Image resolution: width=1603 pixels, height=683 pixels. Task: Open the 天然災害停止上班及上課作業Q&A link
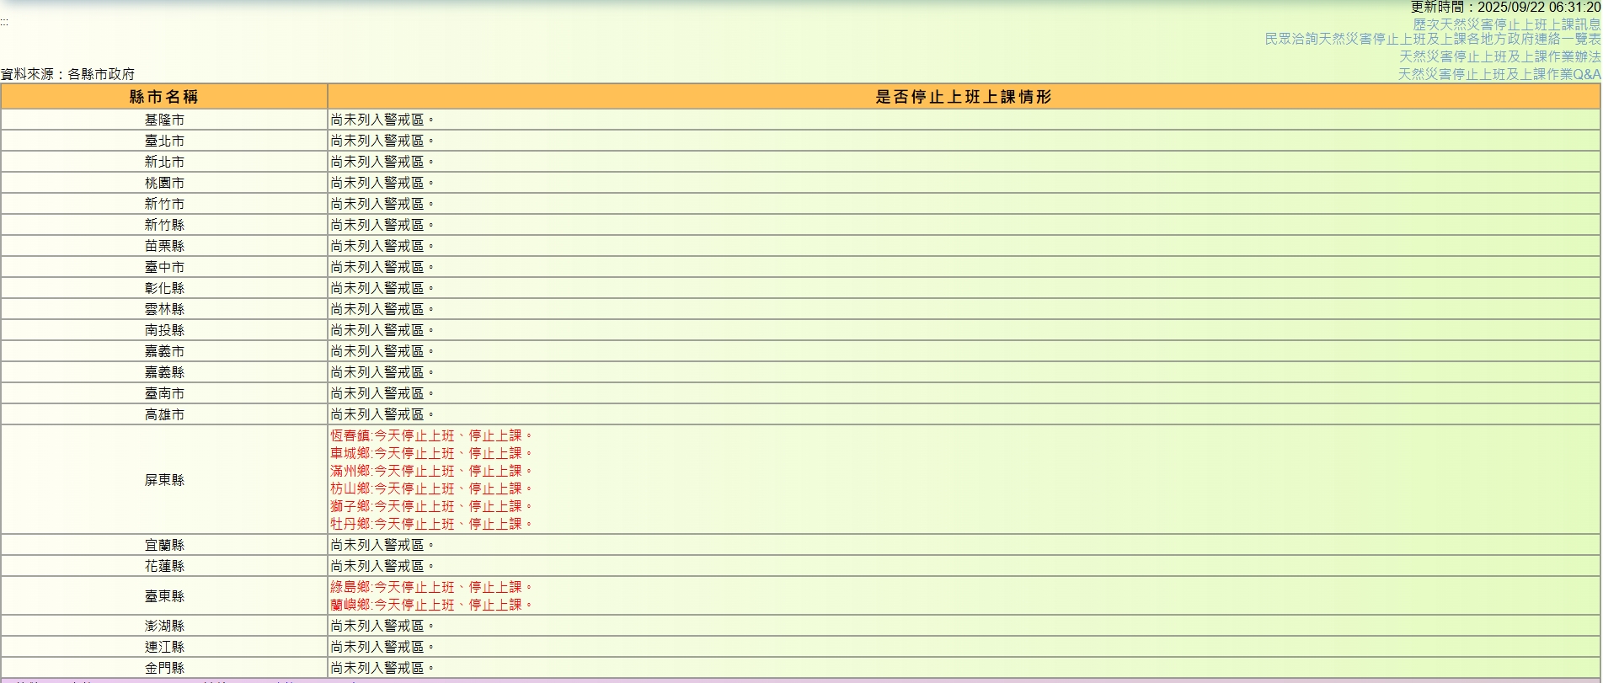point(1499,74)
